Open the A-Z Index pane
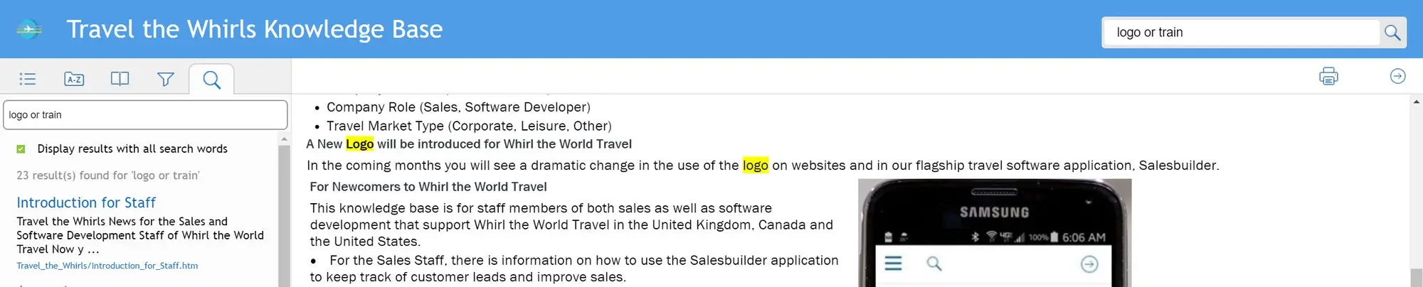The image size is (1423, 287). click(74, 79)
